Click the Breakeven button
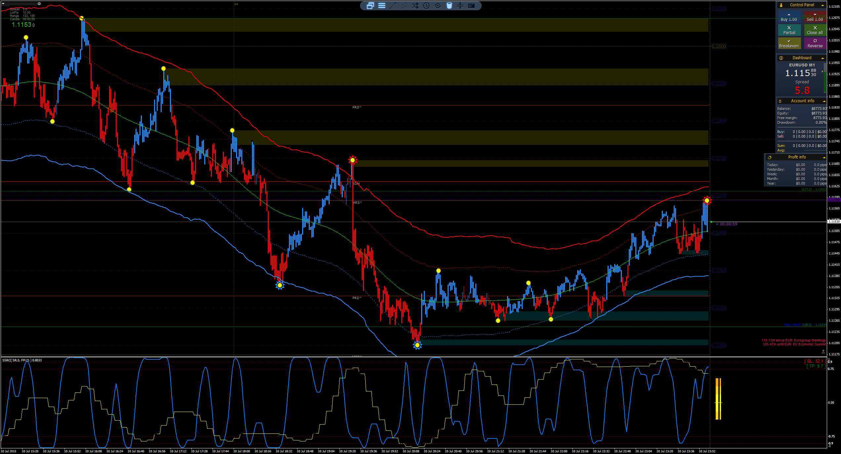Screen dimensions: 841x454 [789, 43]
